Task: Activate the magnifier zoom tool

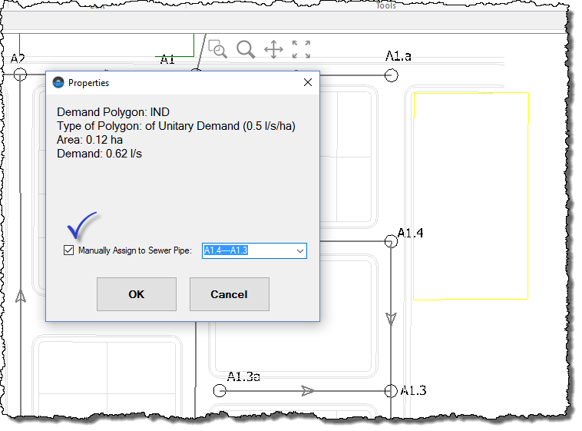Action: (x=246, y=49)
